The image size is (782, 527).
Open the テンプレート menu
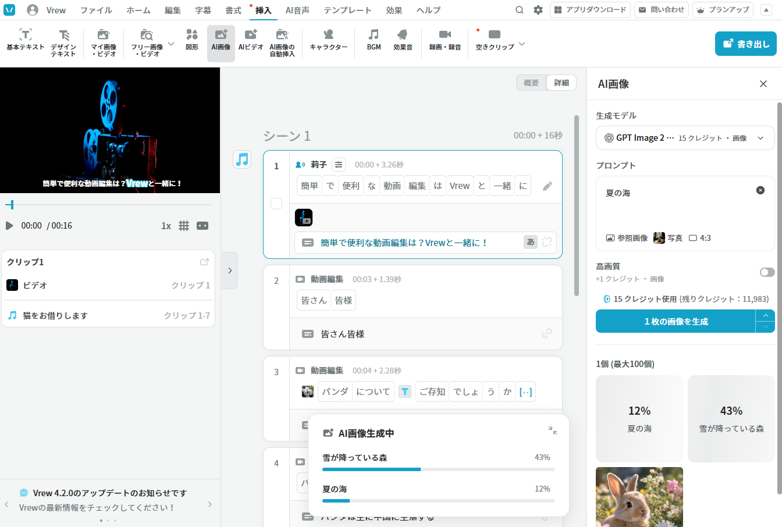click(347, 10)
